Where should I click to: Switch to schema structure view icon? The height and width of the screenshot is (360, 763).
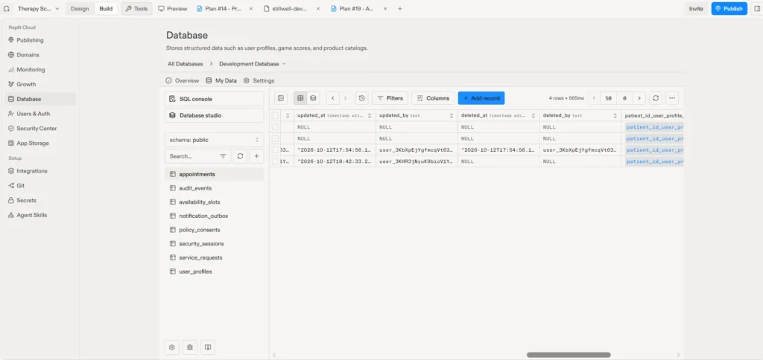(313, 98)
